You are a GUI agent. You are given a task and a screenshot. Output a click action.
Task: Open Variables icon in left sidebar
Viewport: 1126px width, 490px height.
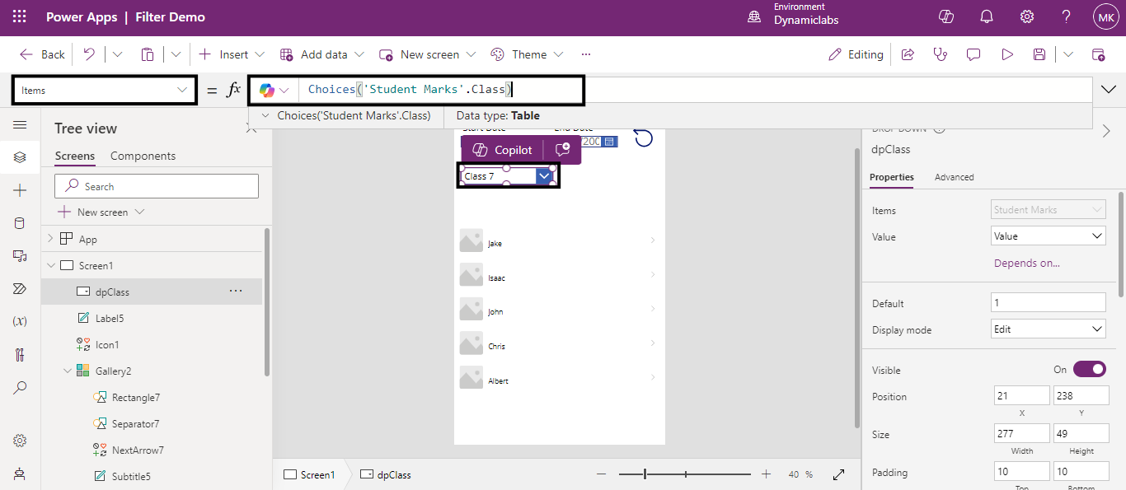coord(20,322)
